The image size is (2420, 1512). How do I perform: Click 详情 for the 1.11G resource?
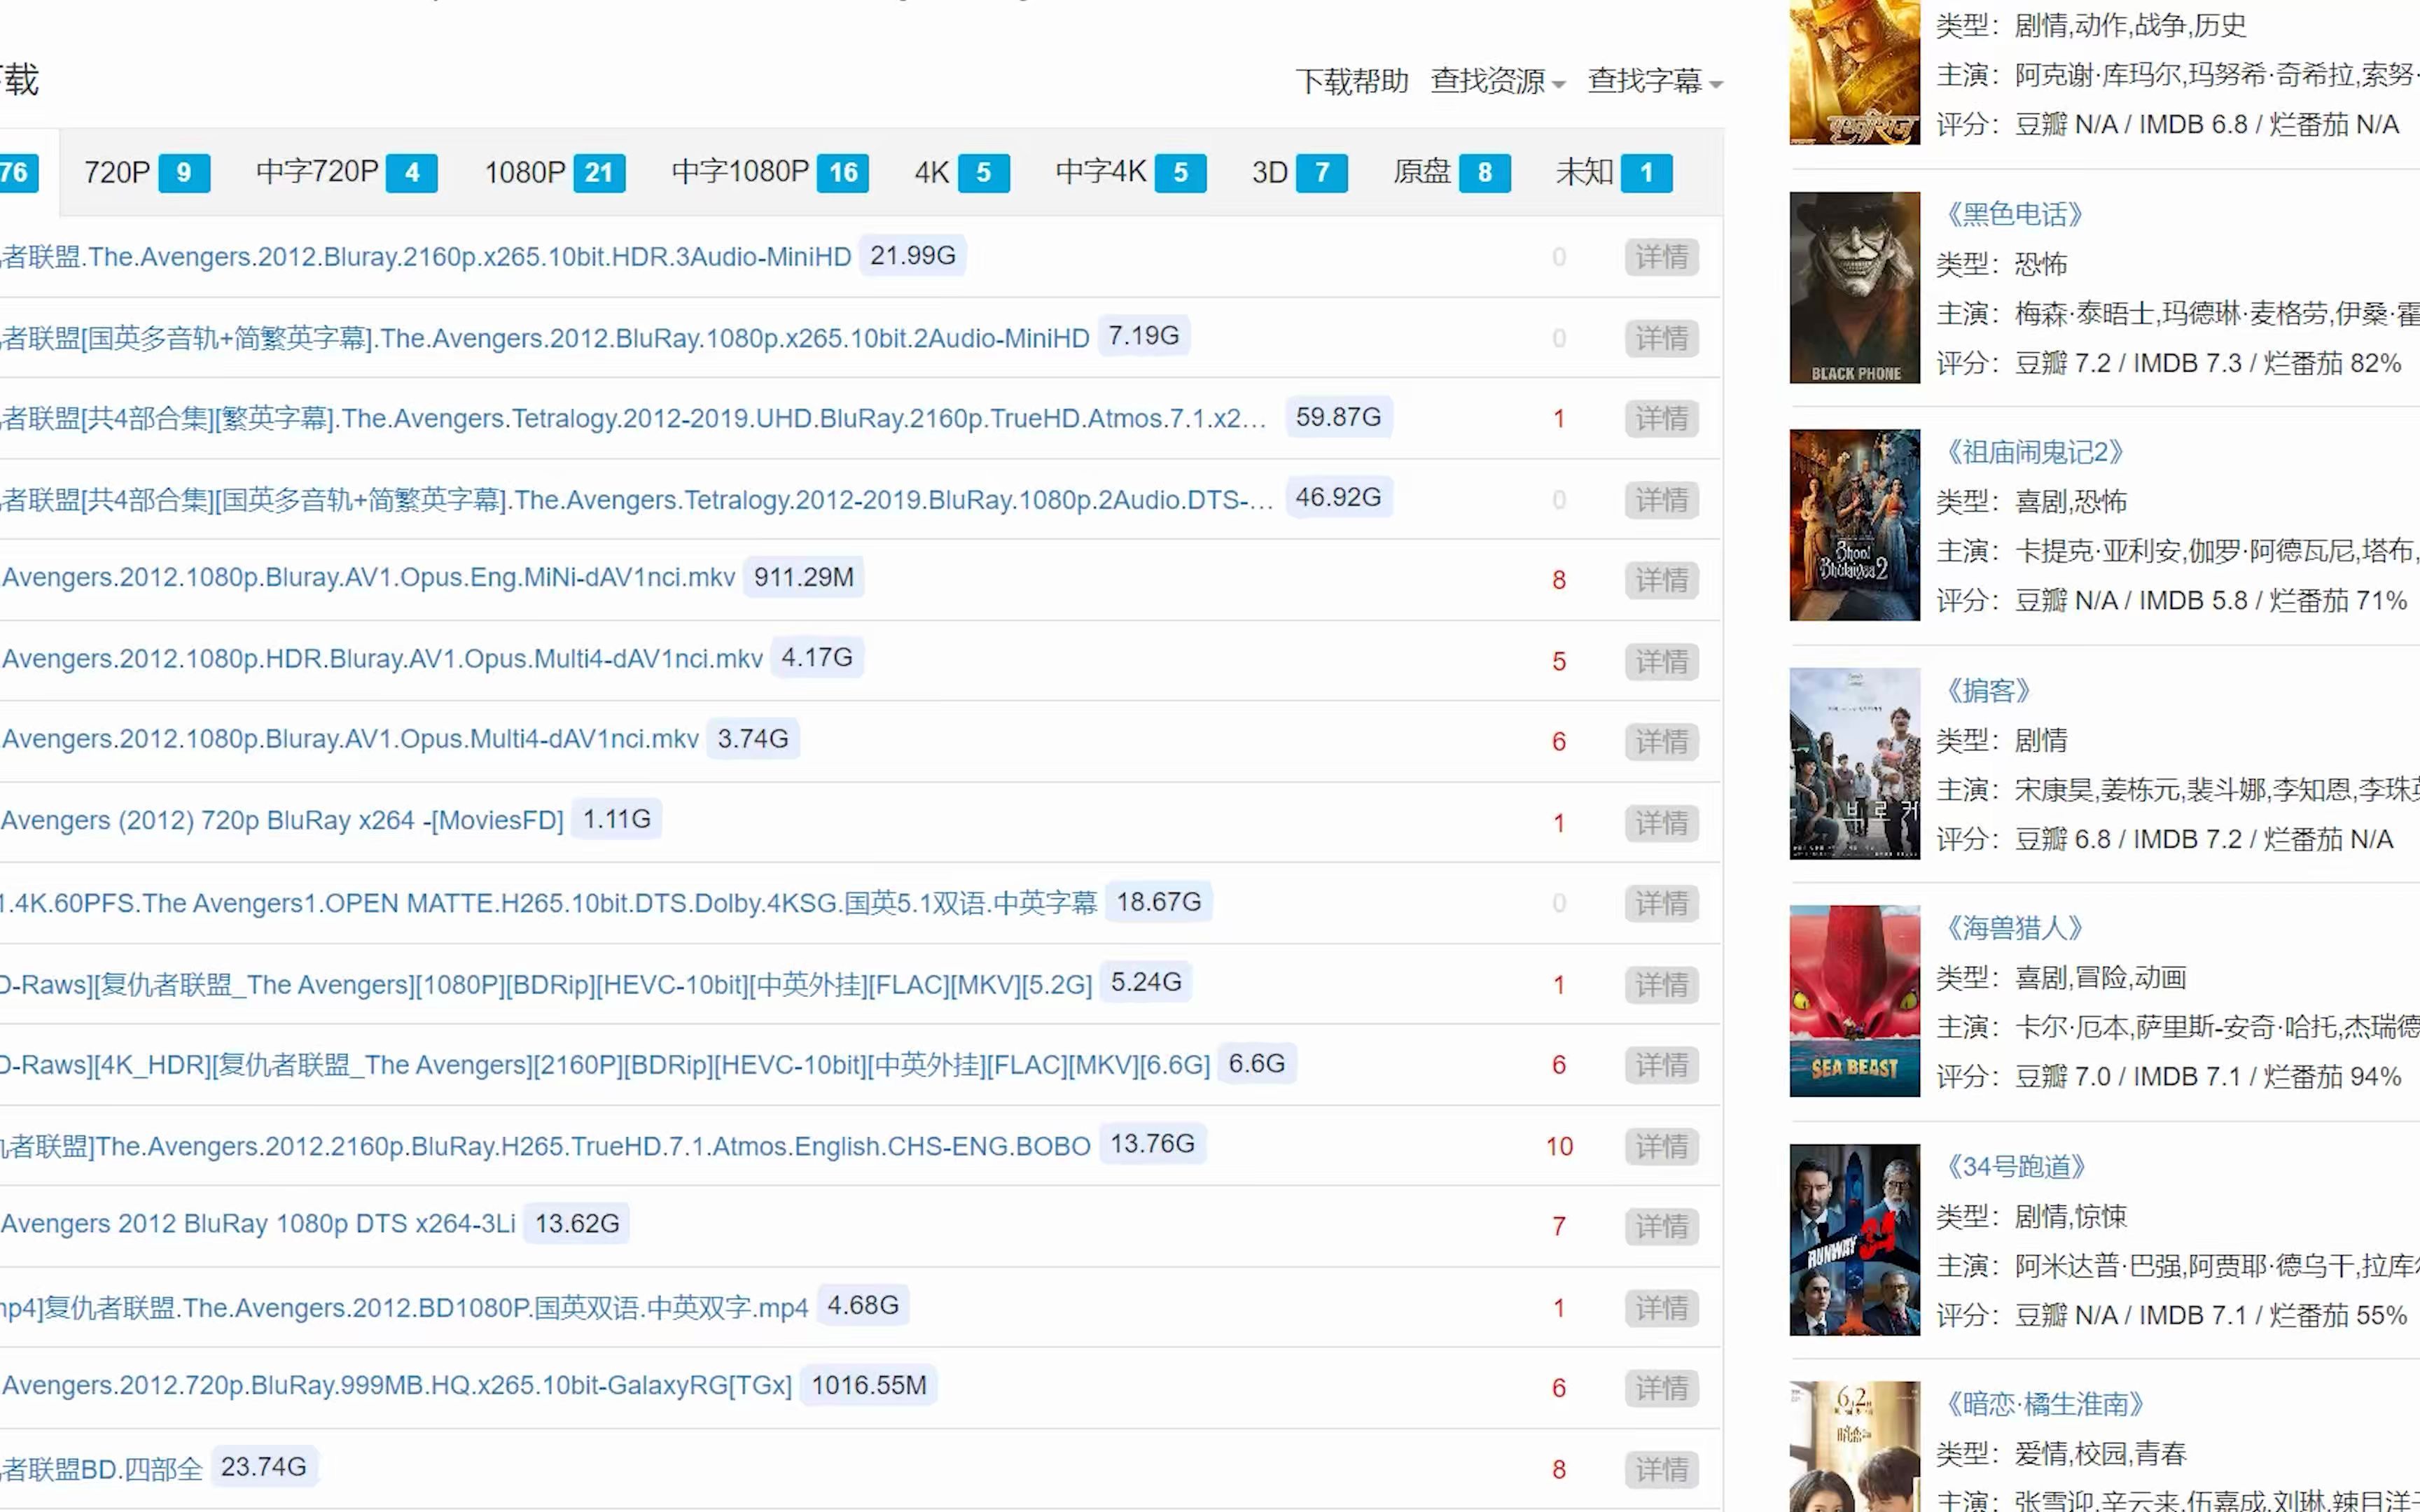pyautogui.click(x=1661, y=823)
